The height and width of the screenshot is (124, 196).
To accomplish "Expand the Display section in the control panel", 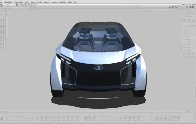I will [184, 37].
